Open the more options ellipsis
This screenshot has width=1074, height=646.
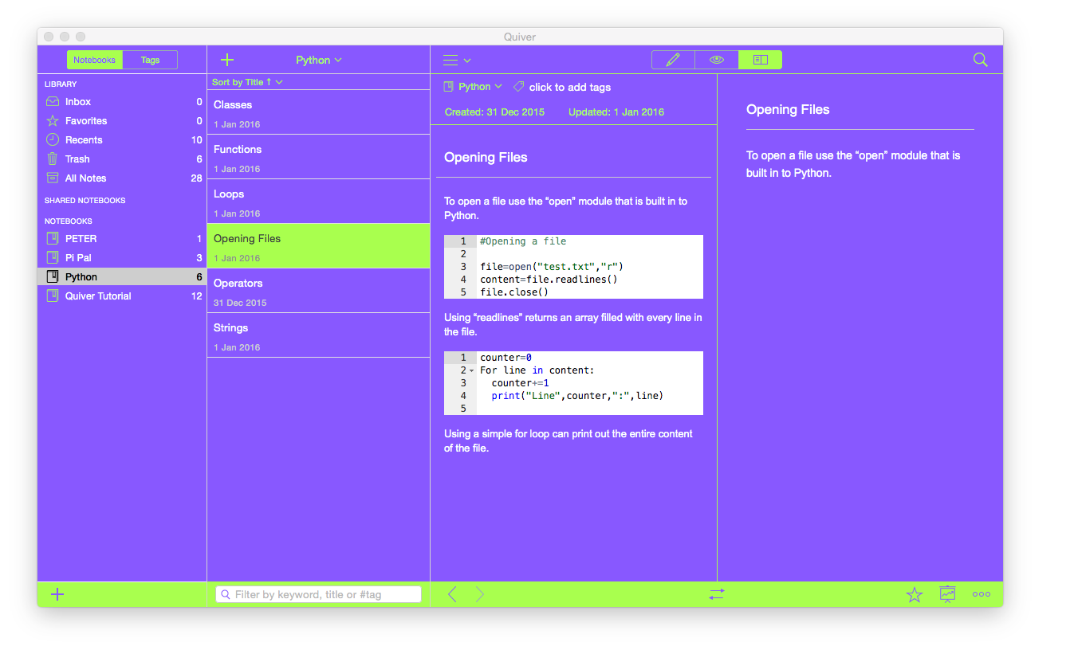coord(982,594)
